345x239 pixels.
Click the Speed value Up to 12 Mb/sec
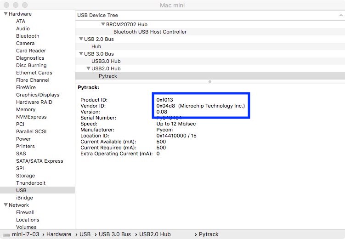click(x=176, y=124)
